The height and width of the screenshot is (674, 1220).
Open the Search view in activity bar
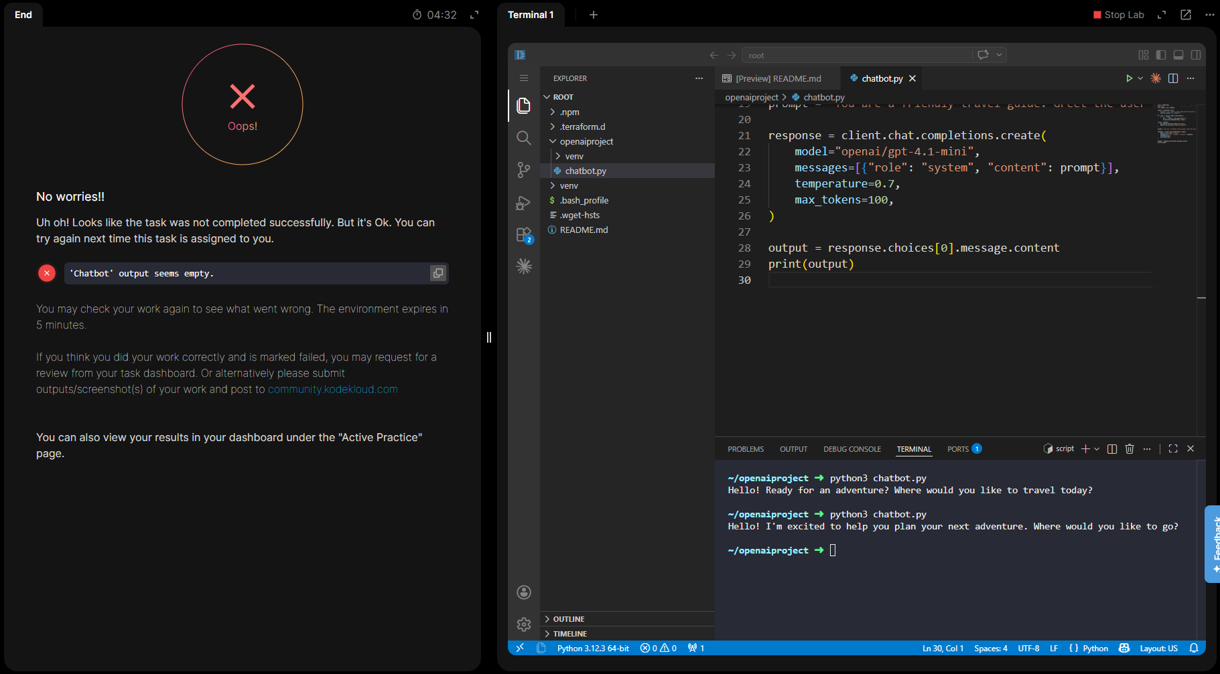[x=524, y=138]
